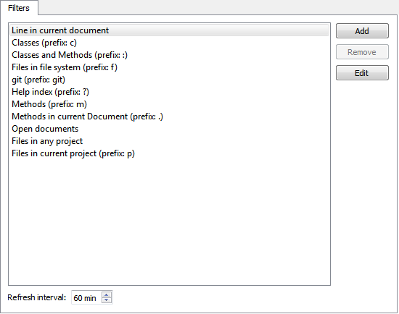Click the Edit button
Screen dimensions: 399x314
pyautogui.click(x=362, y=73)
